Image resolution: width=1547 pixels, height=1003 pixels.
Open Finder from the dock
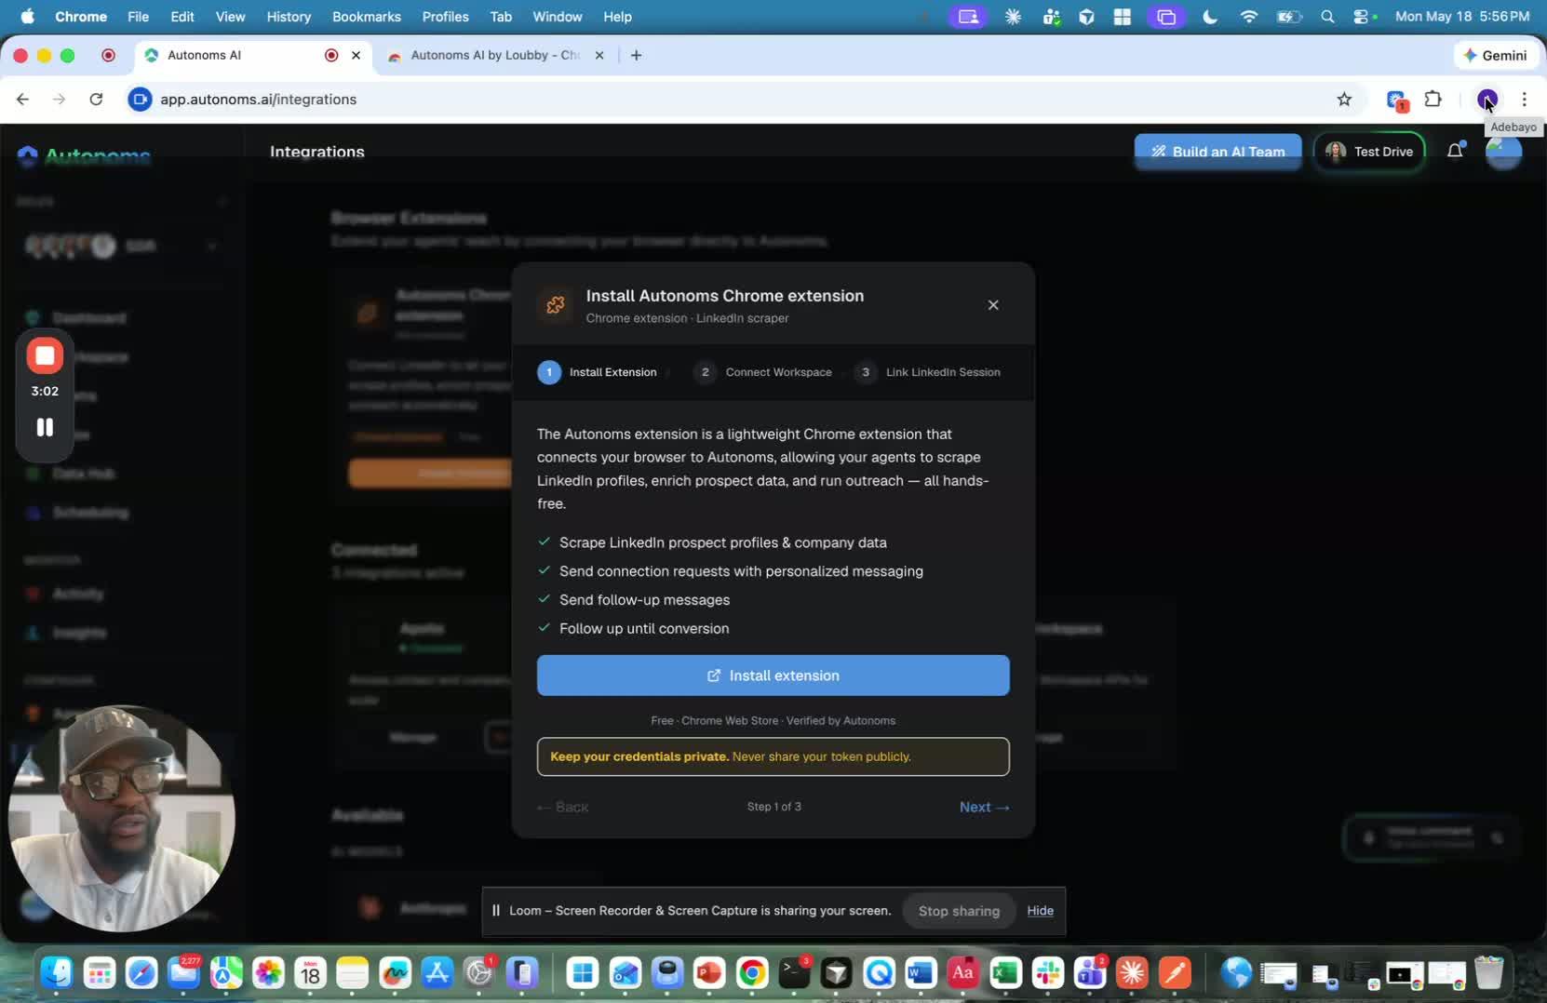pos(57,973)
